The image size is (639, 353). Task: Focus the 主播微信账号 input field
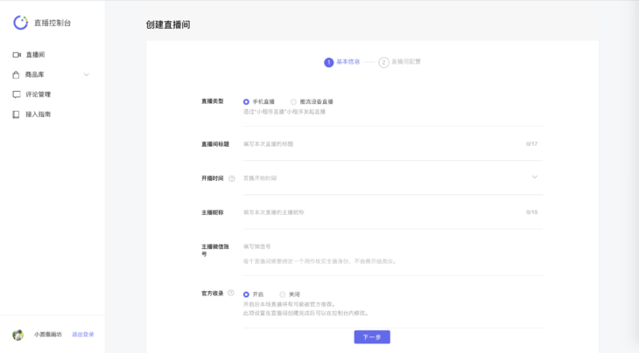coord(393,246)
